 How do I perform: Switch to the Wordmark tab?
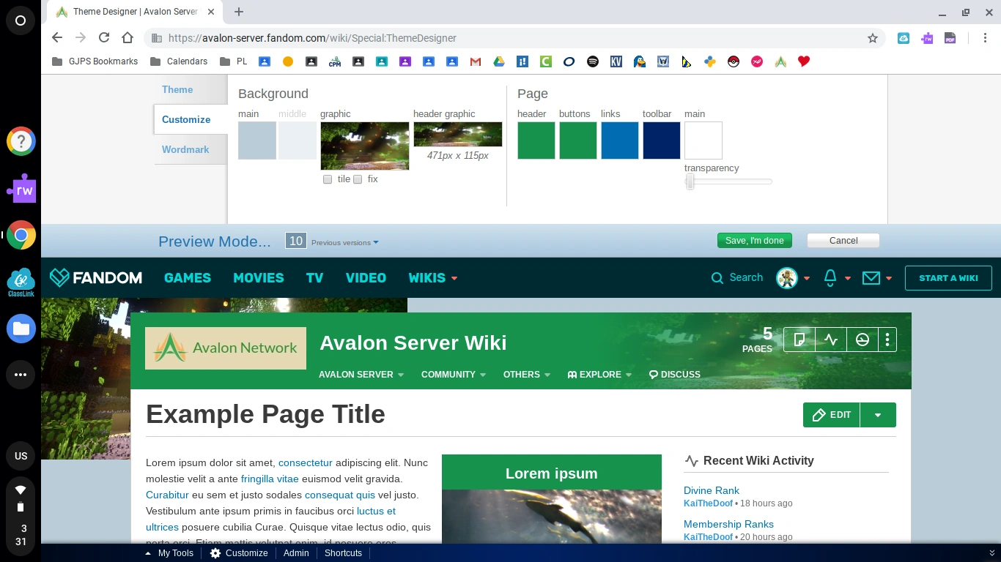point(185,149)
